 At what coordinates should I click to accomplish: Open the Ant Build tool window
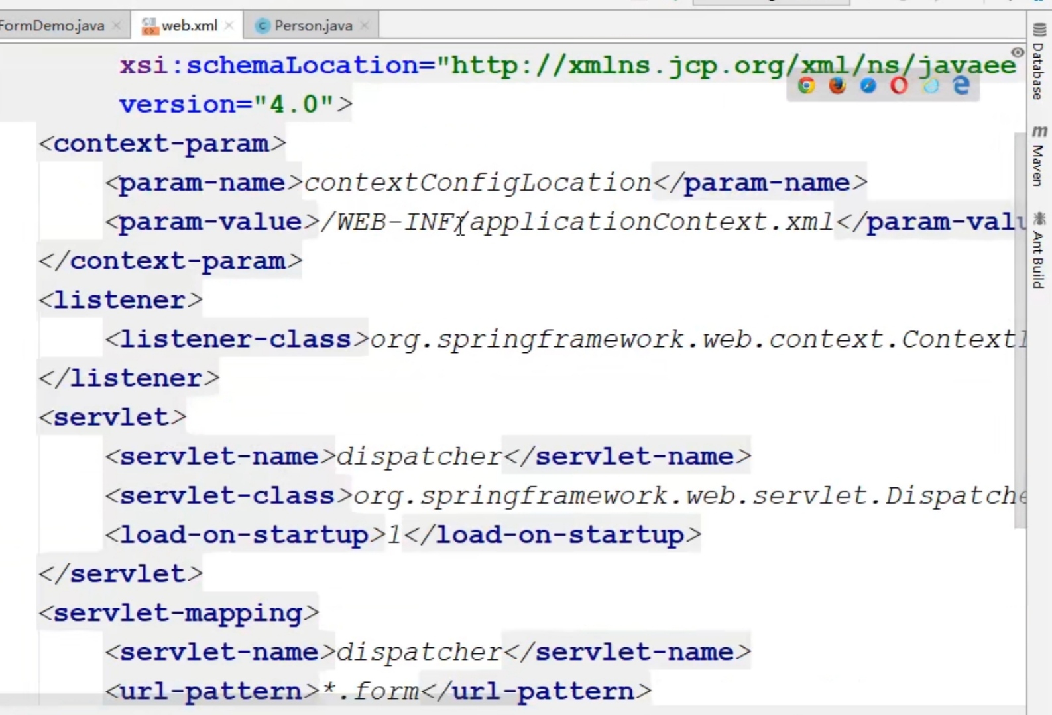[1039, 250]
